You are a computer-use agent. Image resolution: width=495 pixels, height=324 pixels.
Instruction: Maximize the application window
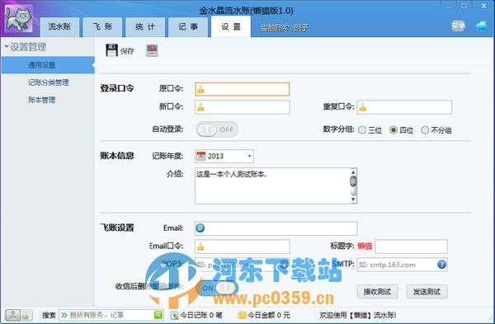coord(464,6)
